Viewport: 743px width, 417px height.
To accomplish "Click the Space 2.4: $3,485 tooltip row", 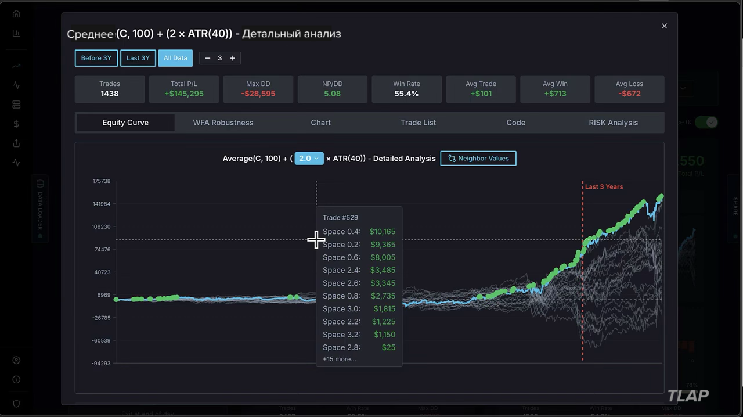I will (359, 270).
